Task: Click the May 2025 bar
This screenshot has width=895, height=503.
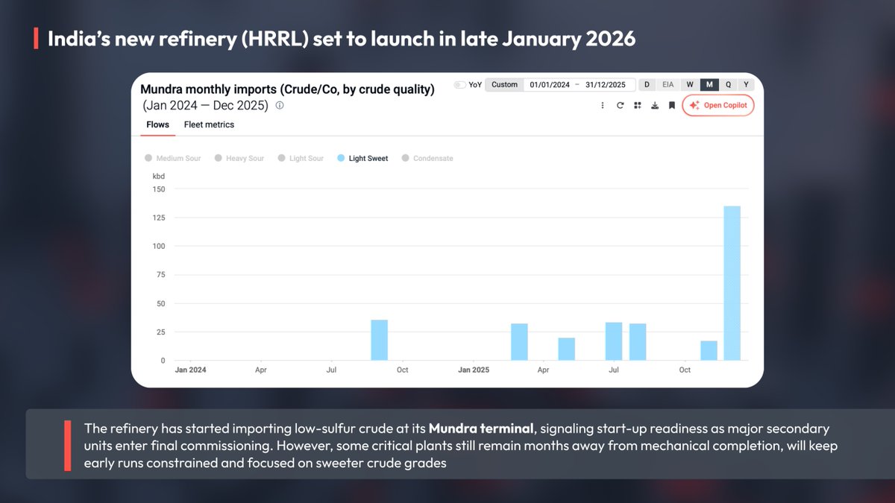Action: click(567, 349)
